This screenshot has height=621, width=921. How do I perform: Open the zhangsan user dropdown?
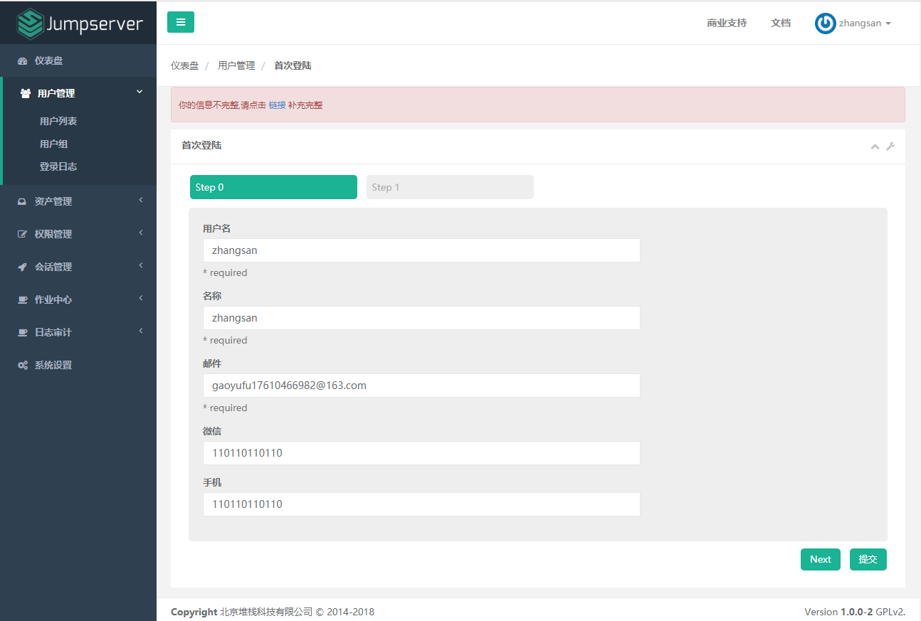point(853,23)
